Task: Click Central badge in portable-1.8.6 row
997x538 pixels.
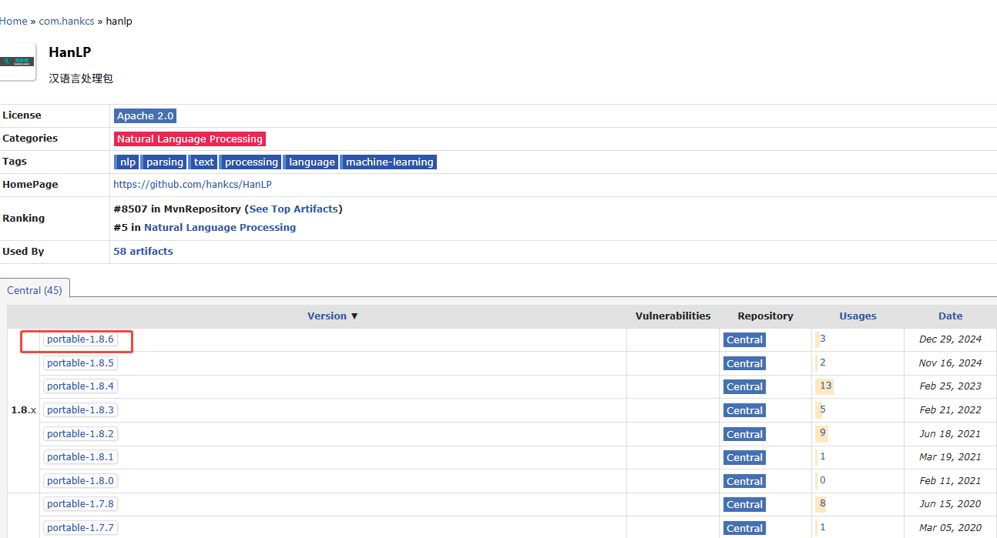Action: pos(744,340)
